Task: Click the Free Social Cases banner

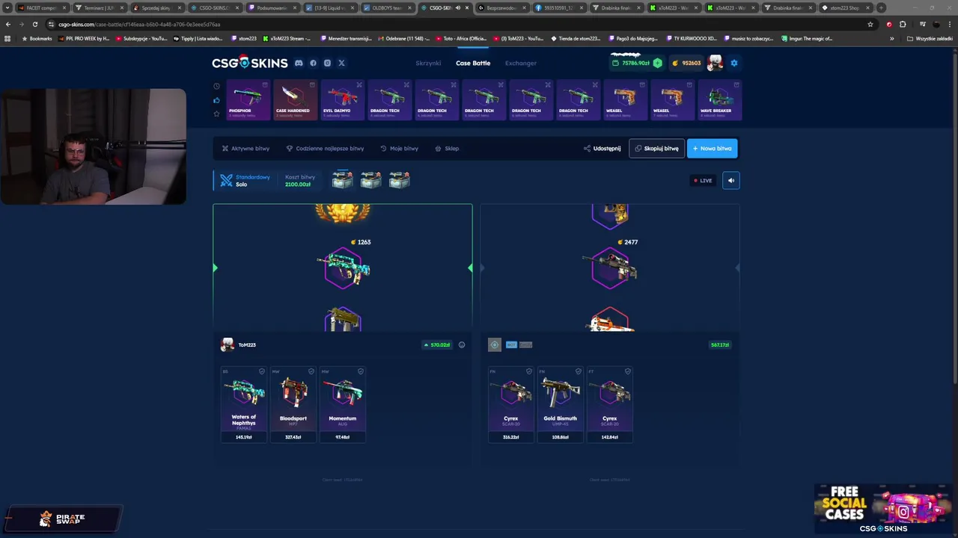Action: (883, 509)
